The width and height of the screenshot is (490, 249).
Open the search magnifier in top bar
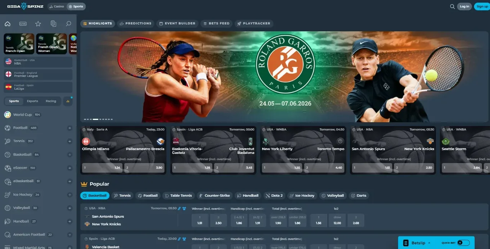click(452, 6)
